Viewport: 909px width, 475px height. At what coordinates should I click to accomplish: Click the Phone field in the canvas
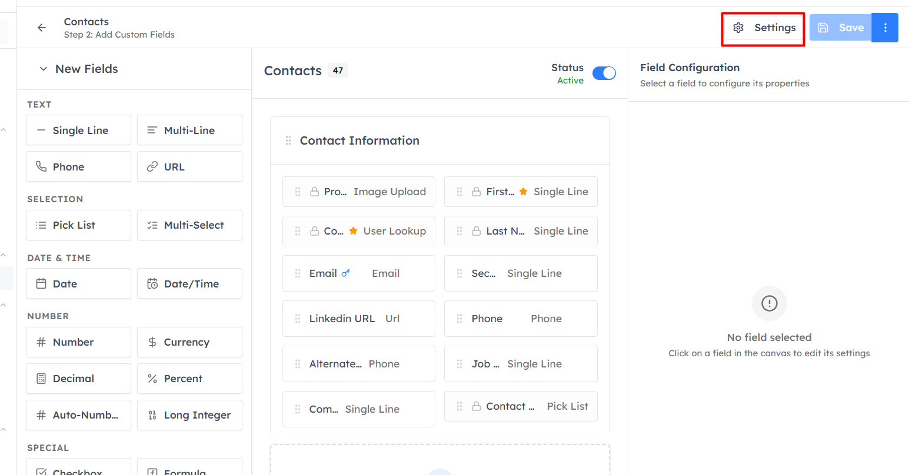point(521,319)
